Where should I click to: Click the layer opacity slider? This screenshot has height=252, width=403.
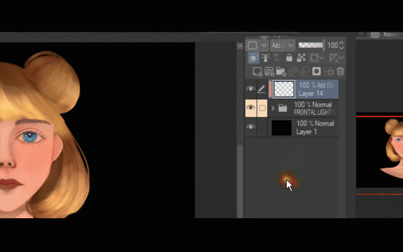click(x=311, y=45)
